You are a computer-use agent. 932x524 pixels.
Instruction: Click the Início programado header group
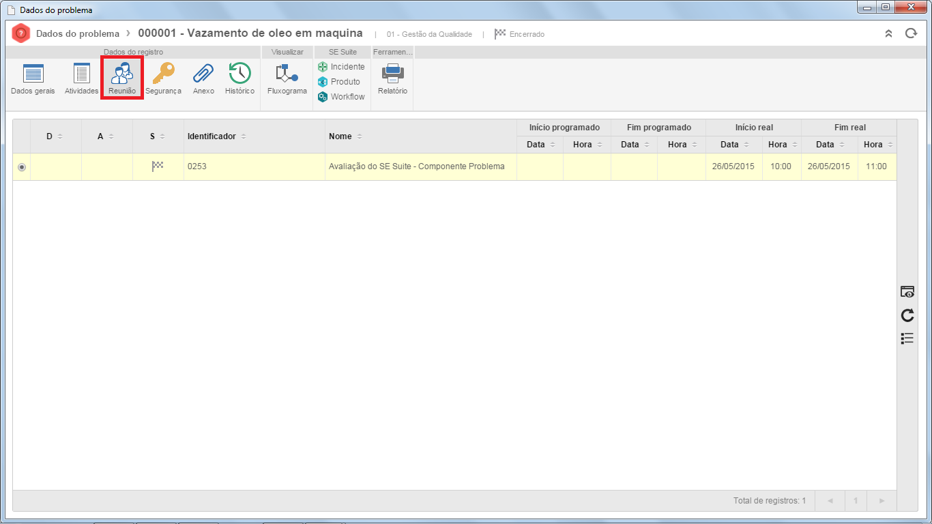(564, 128)
